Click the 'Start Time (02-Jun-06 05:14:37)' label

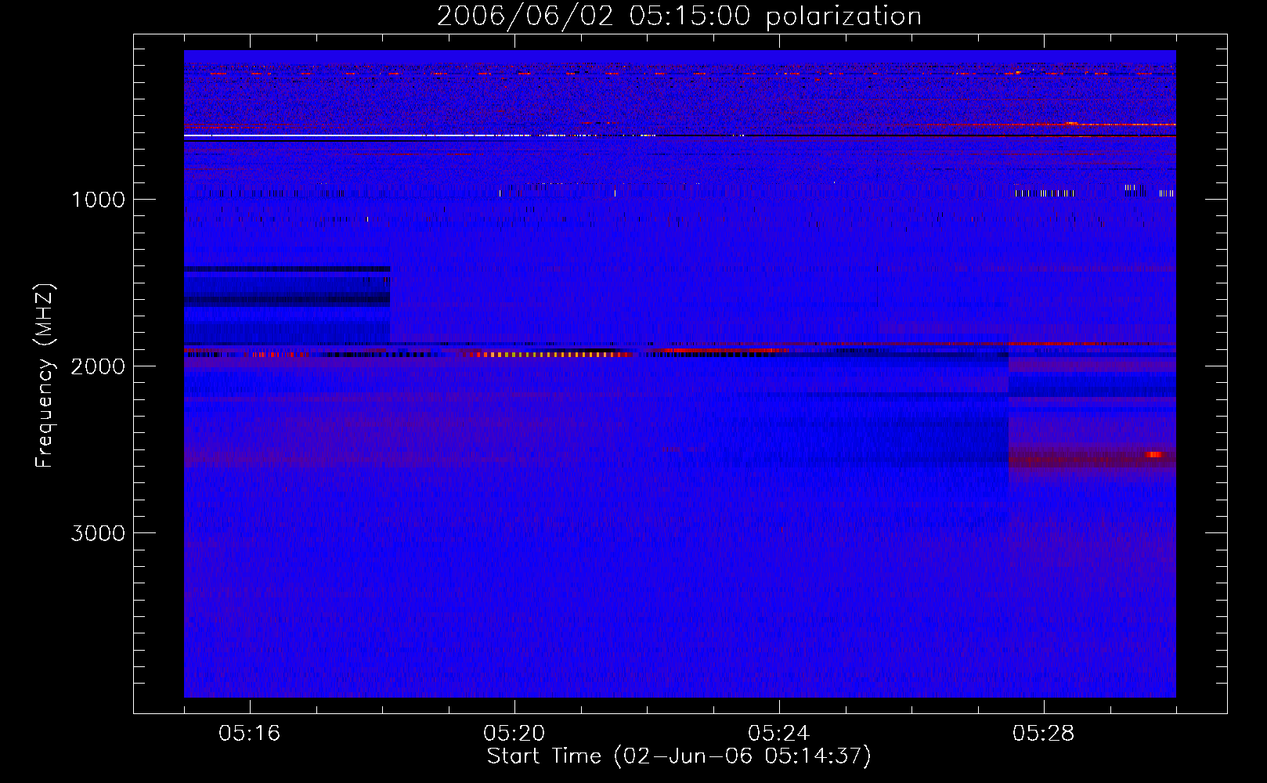tap(679, 756)
